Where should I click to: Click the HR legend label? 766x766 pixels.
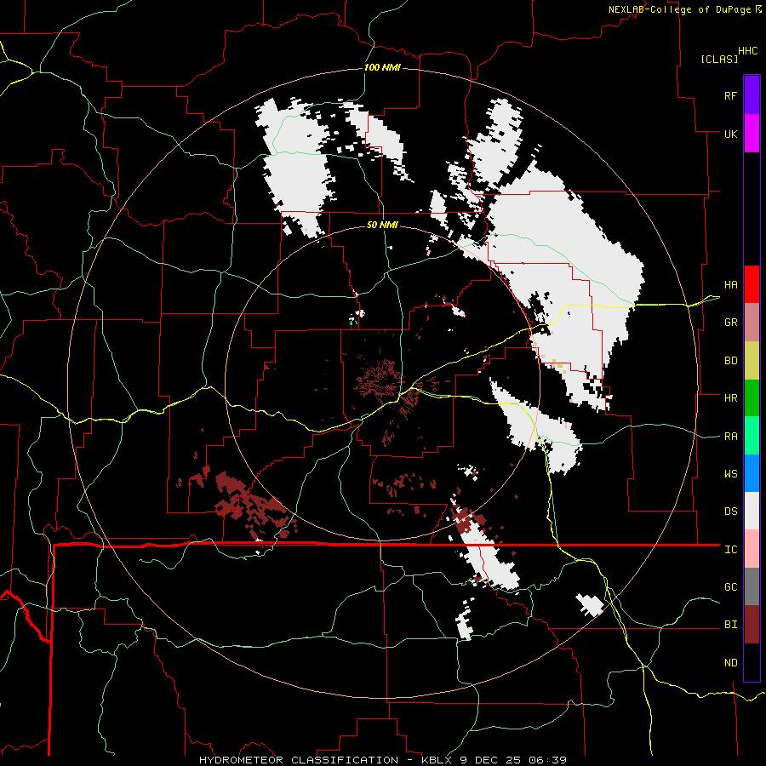pyautogui.click(x=731, y=398)
